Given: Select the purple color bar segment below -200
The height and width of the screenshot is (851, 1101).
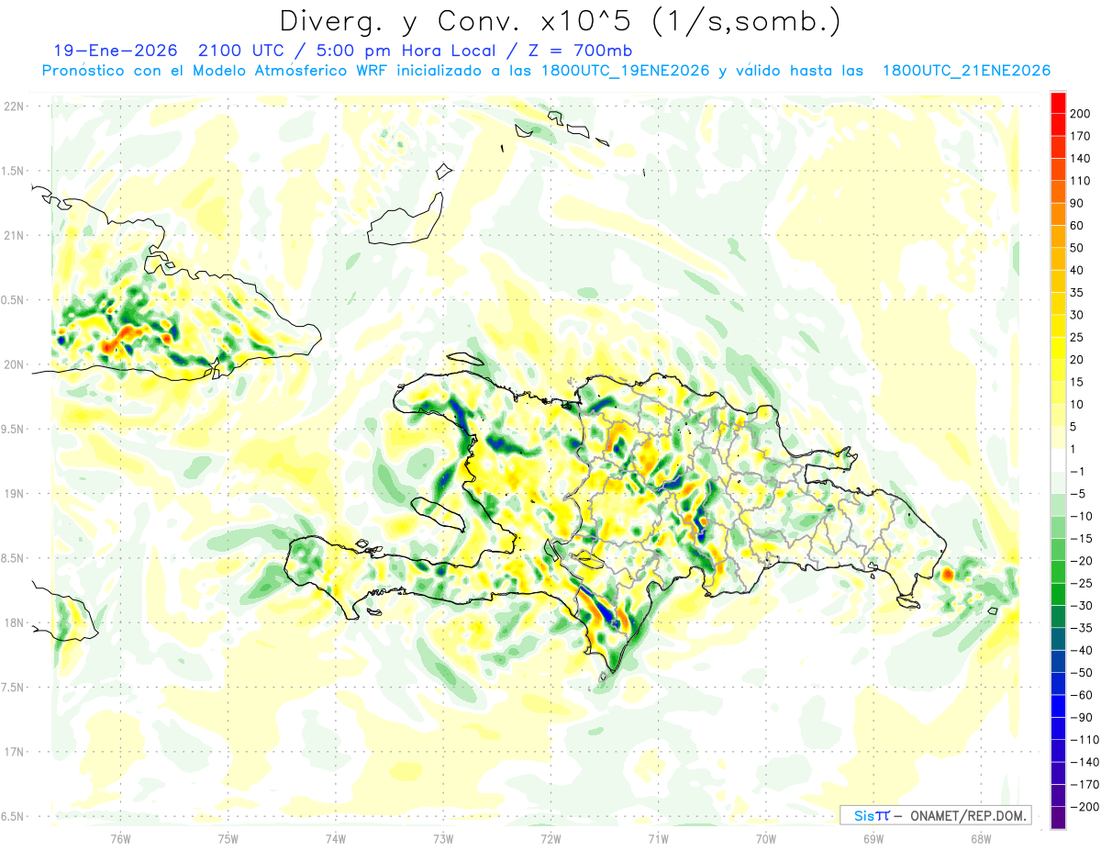Looking at the screenshot, I should click(1058, 817).
